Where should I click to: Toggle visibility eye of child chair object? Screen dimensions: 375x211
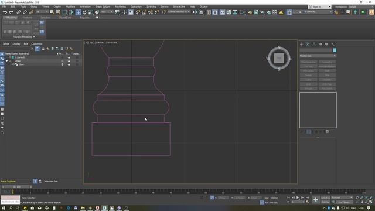[x=13, y=64]
